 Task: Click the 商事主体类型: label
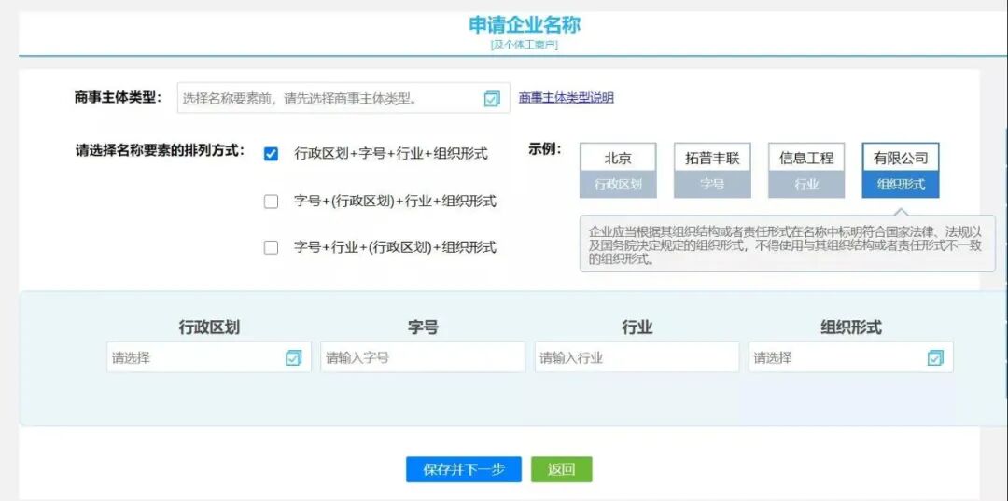point(118,98)
